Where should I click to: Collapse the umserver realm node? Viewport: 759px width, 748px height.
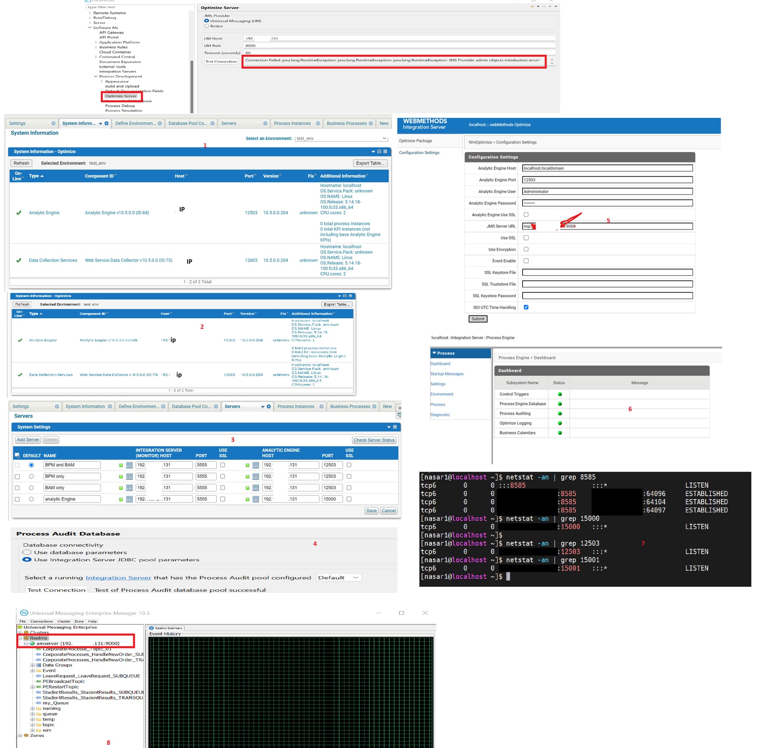pyautogui.click(x=26, y=643)
